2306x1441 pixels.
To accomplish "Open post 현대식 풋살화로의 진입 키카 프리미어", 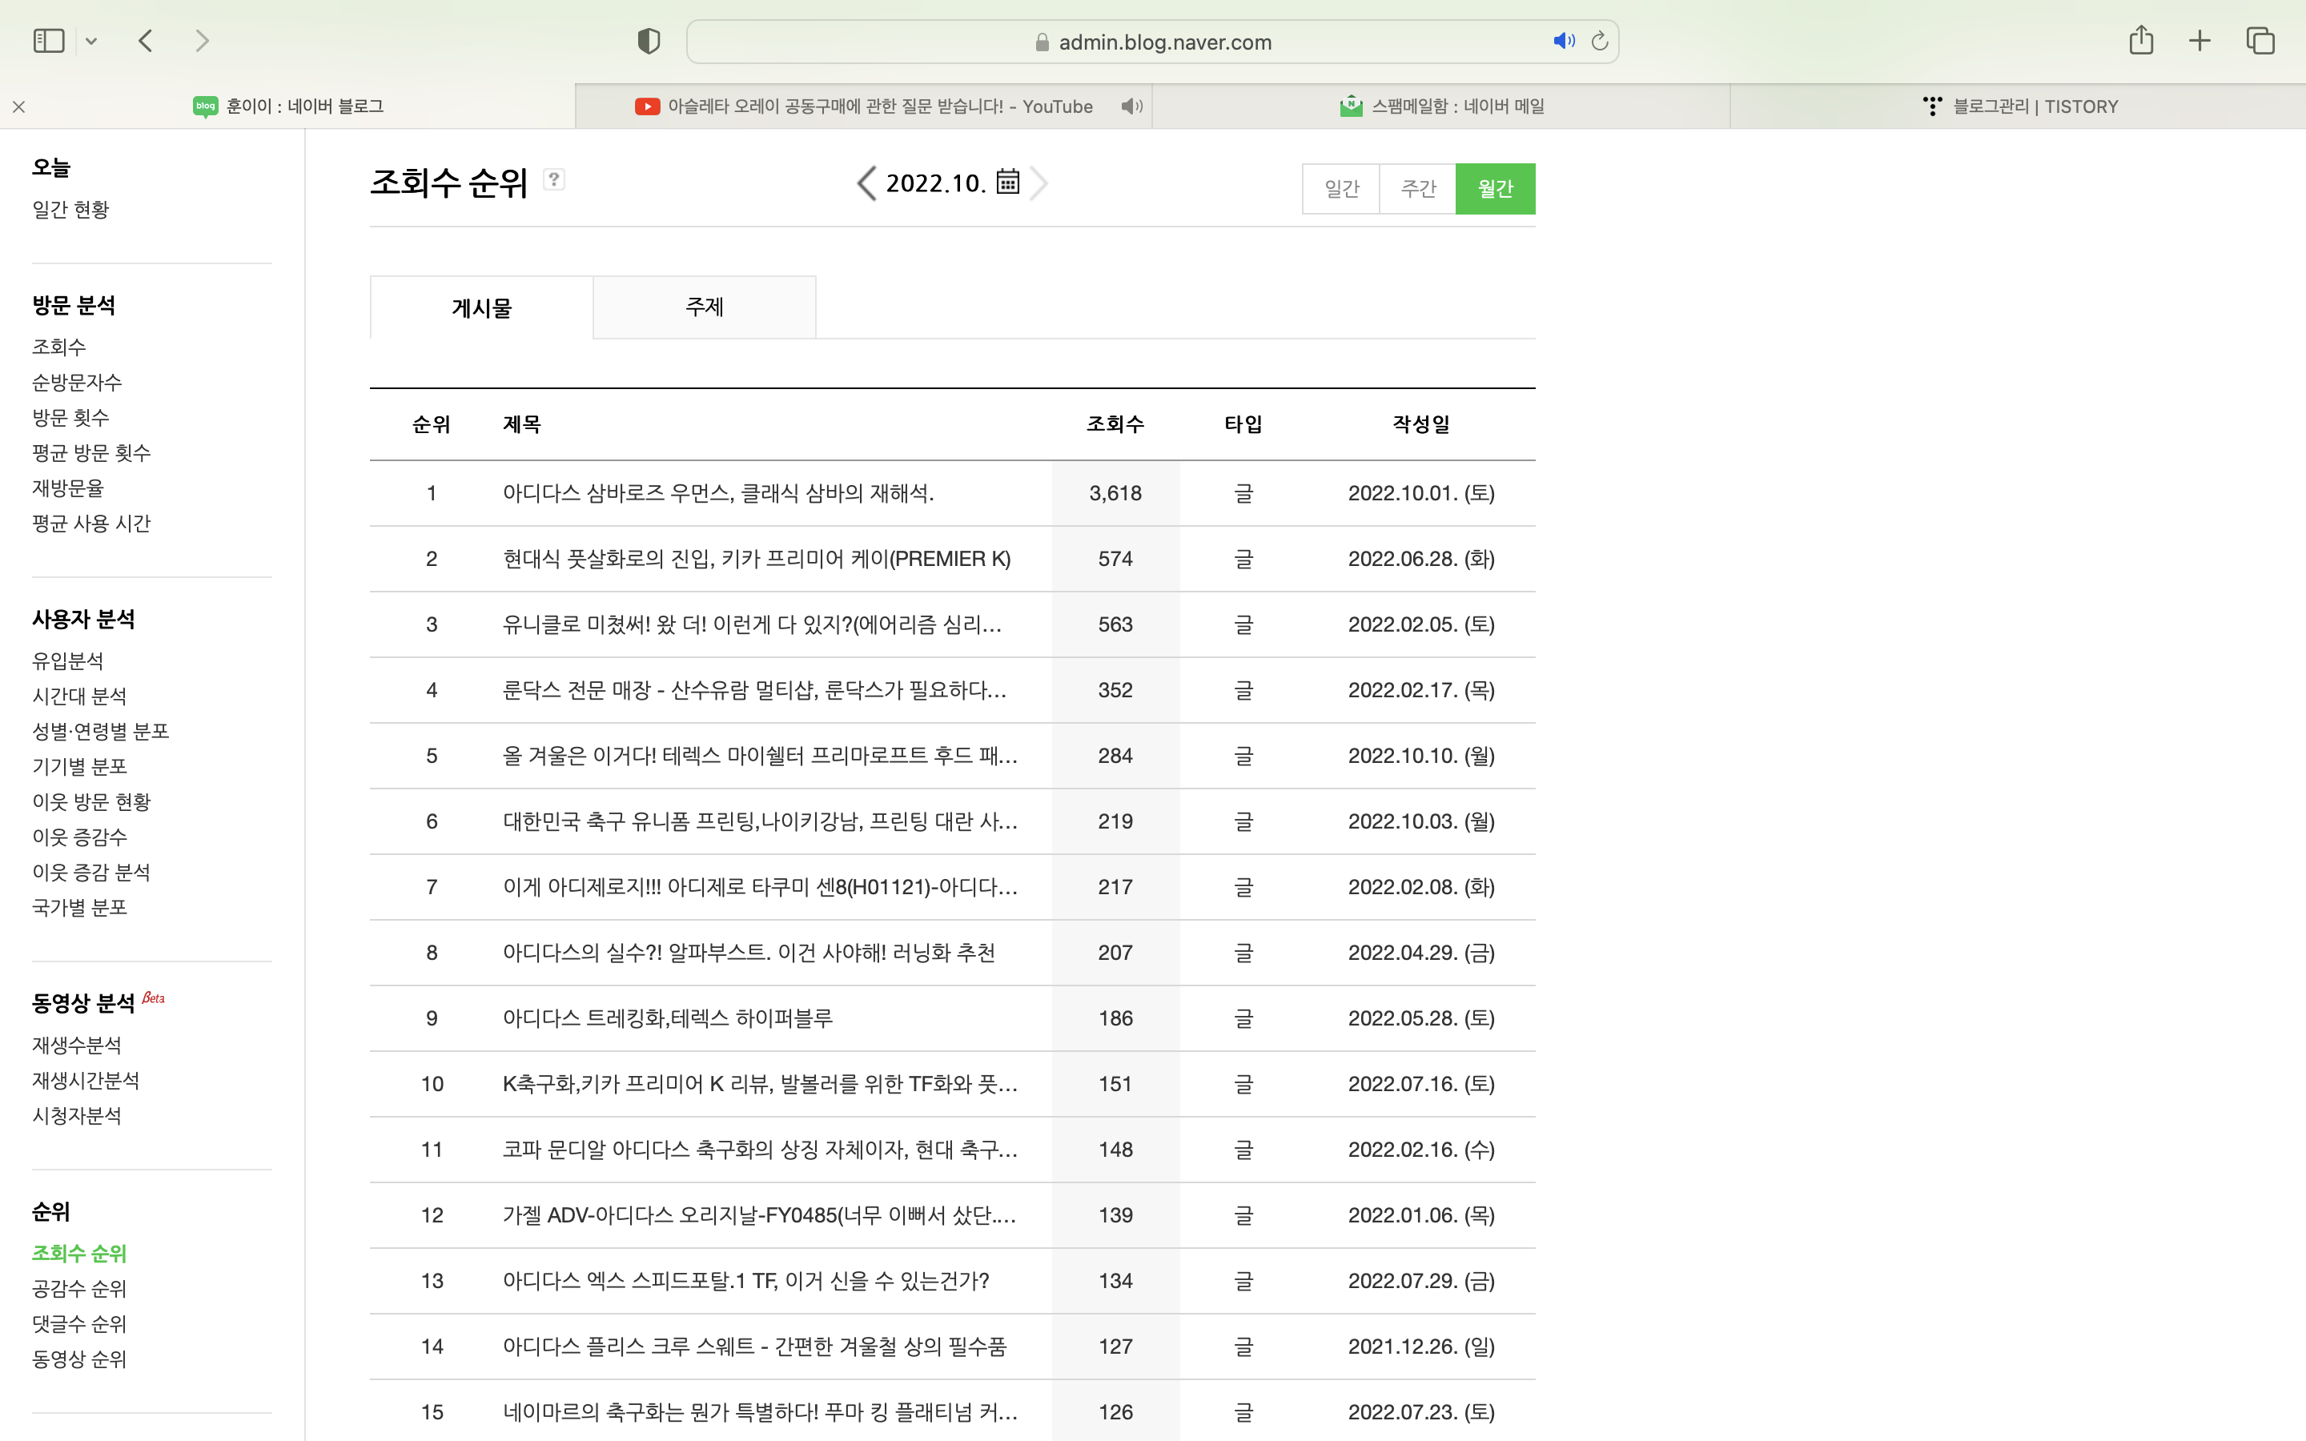I will pos(757,559).
